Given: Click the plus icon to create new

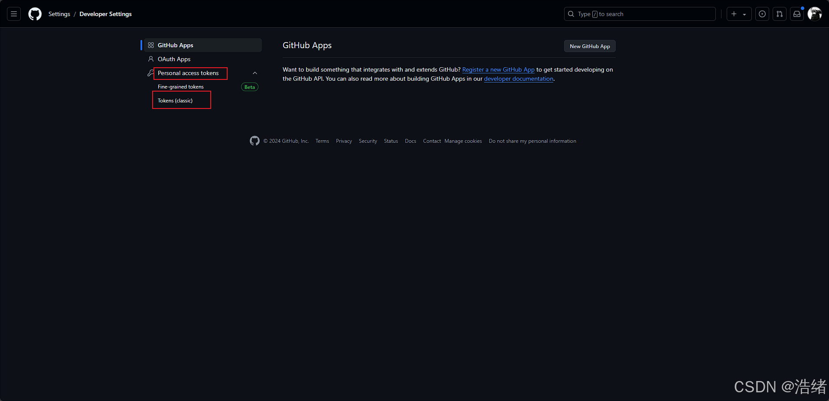Looking at the screenshot, I should (x=734, y=14).
